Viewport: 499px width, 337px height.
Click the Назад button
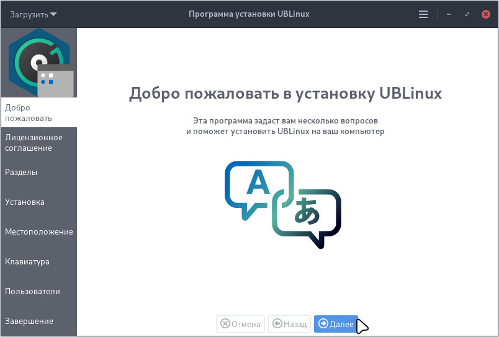(289, 324)
